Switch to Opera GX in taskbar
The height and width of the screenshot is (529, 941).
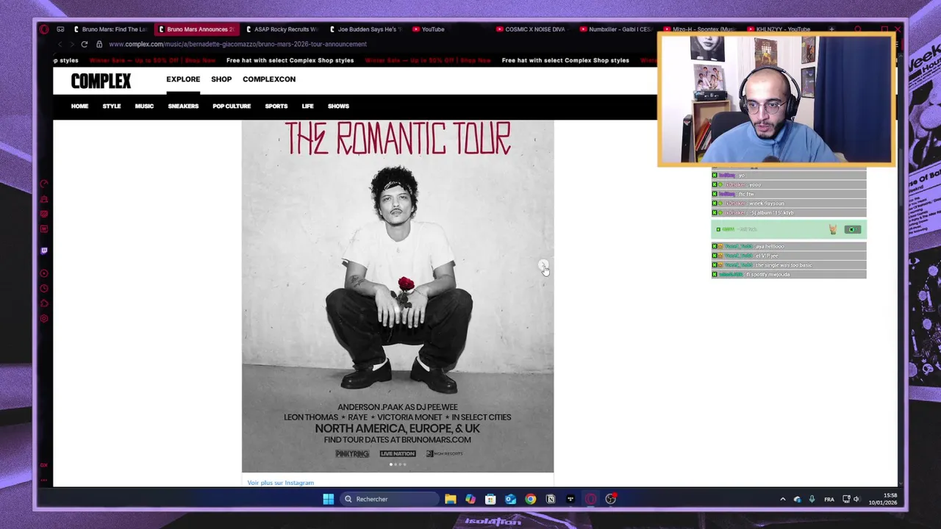(590, 499)
